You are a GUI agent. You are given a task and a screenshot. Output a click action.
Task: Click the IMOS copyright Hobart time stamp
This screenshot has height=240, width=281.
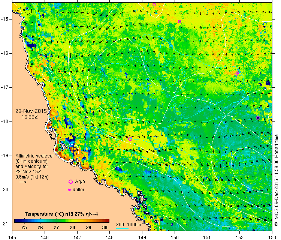[277, 180]
